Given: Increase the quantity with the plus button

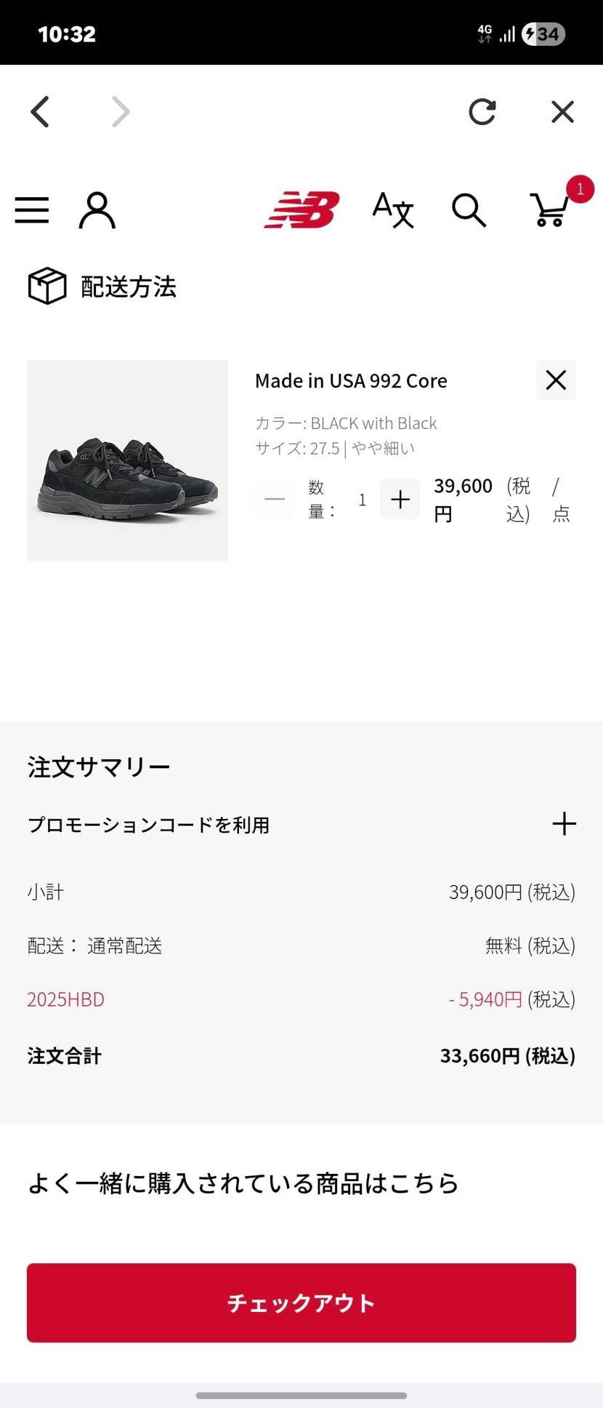Looking at the screenshot, I should click(400, 499).
